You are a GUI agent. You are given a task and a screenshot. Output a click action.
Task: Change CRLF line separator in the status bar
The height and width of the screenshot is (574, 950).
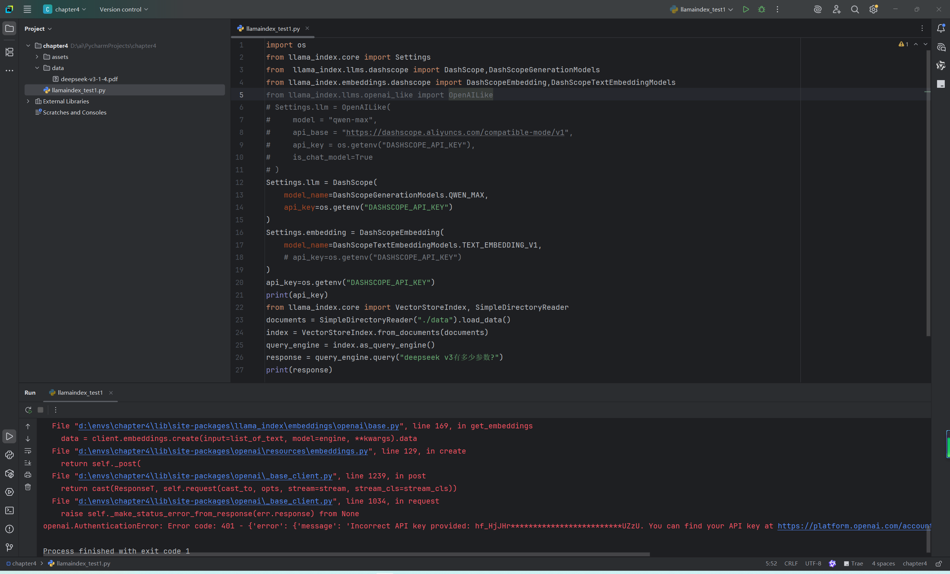click(x=791, y=564)
